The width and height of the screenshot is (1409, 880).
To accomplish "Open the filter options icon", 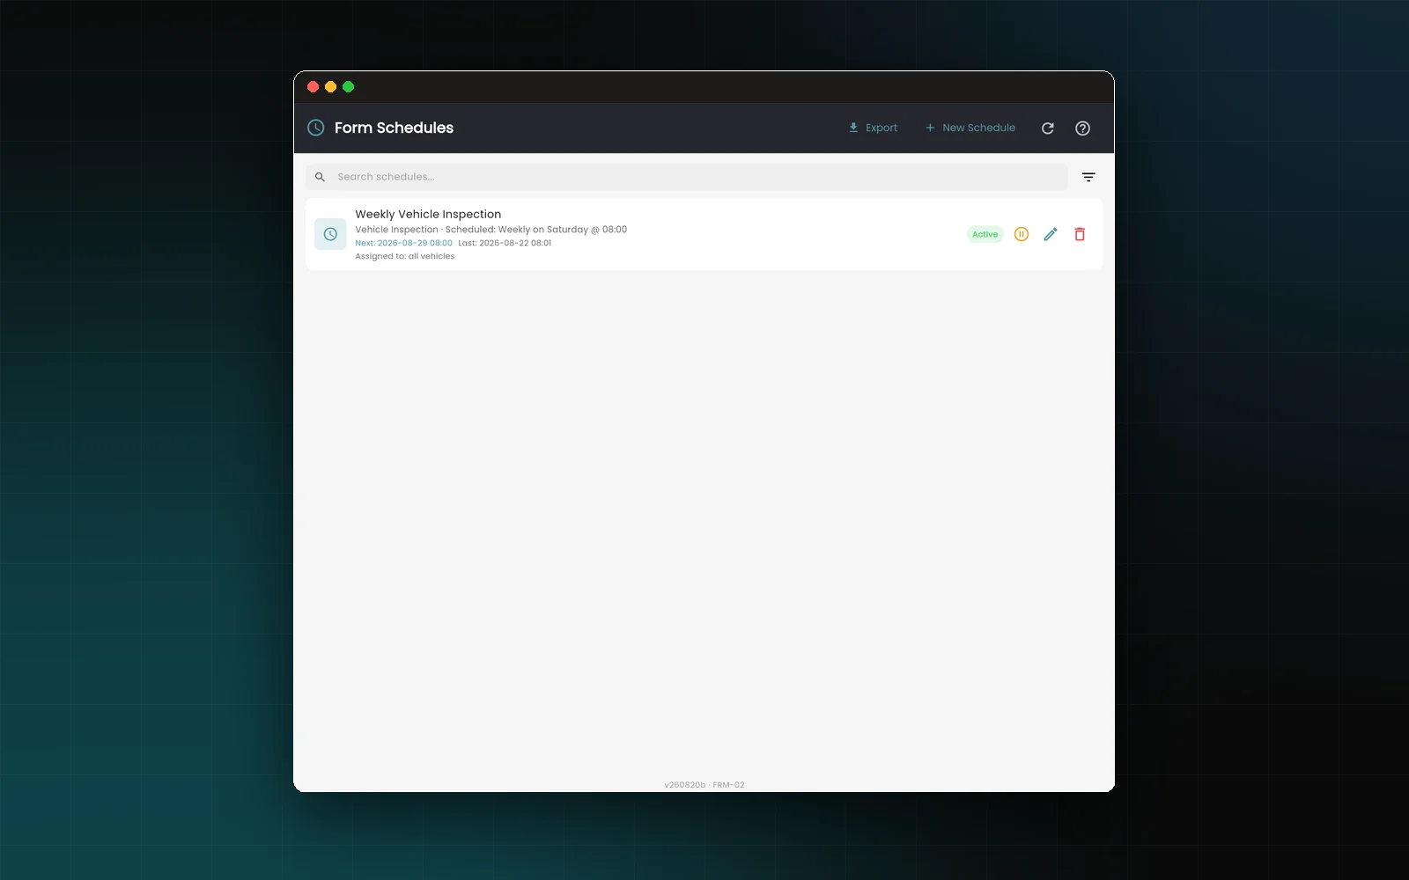I will tap(1088, 177).
